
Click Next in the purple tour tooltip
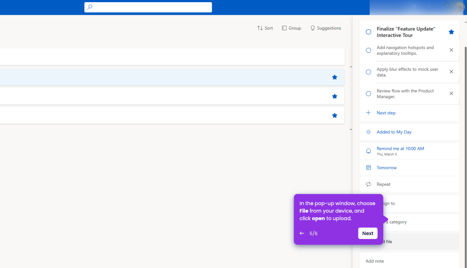(368, 233)
